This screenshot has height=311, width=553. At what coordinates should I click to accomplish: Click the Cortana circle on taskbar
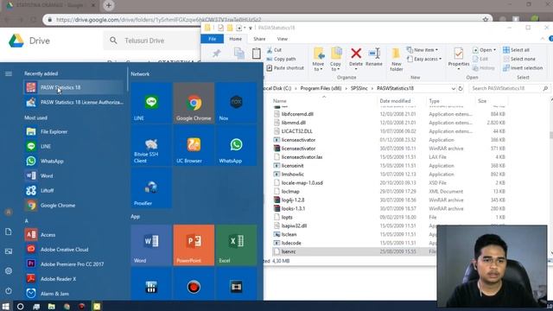20,306
